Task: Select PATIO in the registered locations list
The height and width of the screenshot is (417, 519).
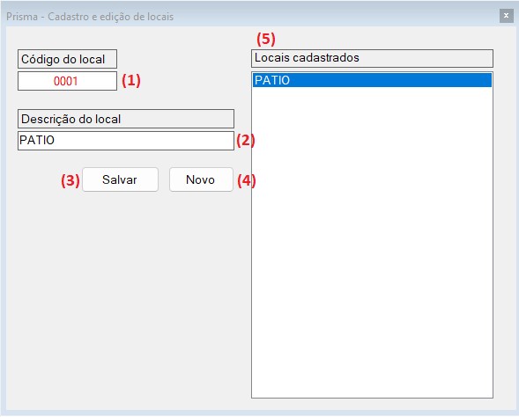Action: point(372,80)
